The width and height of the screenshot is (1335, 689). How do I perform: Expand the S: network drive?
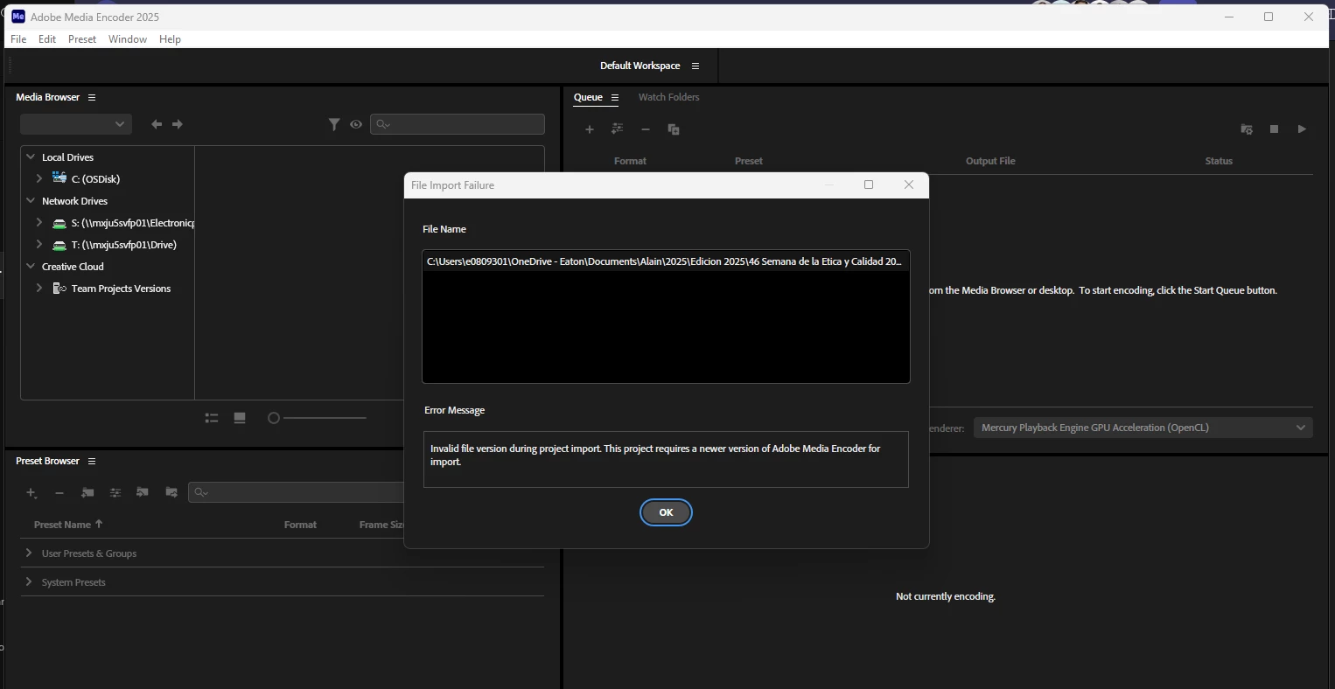[38, 223]
